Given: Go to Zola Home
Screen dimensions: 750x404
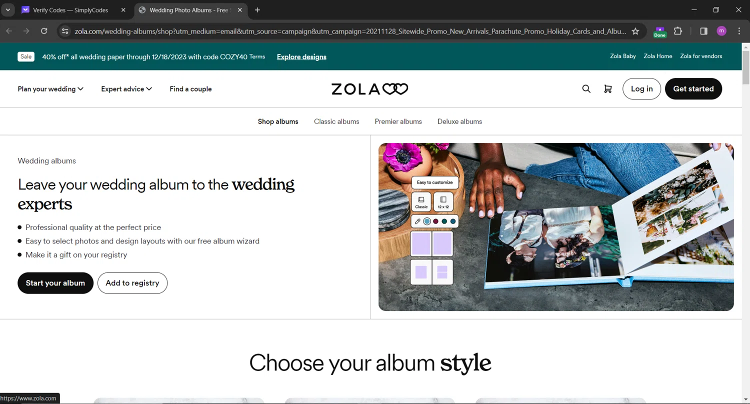Looking at the screenshot, I should click(x=658, y=56).
